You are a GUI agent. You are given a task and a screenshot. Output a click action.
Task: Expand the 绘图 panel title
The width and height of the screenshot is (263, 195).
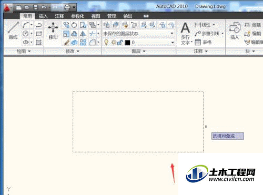[x=24, y=52]
